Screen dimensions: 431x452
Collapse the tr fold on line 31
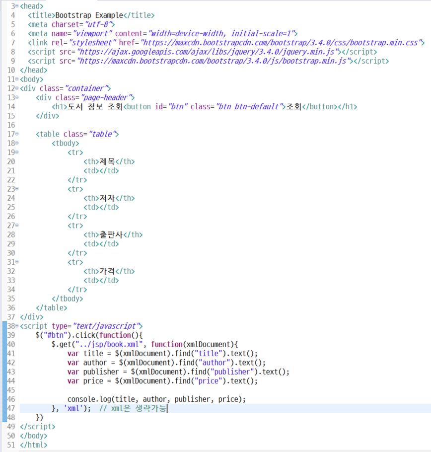17,262
